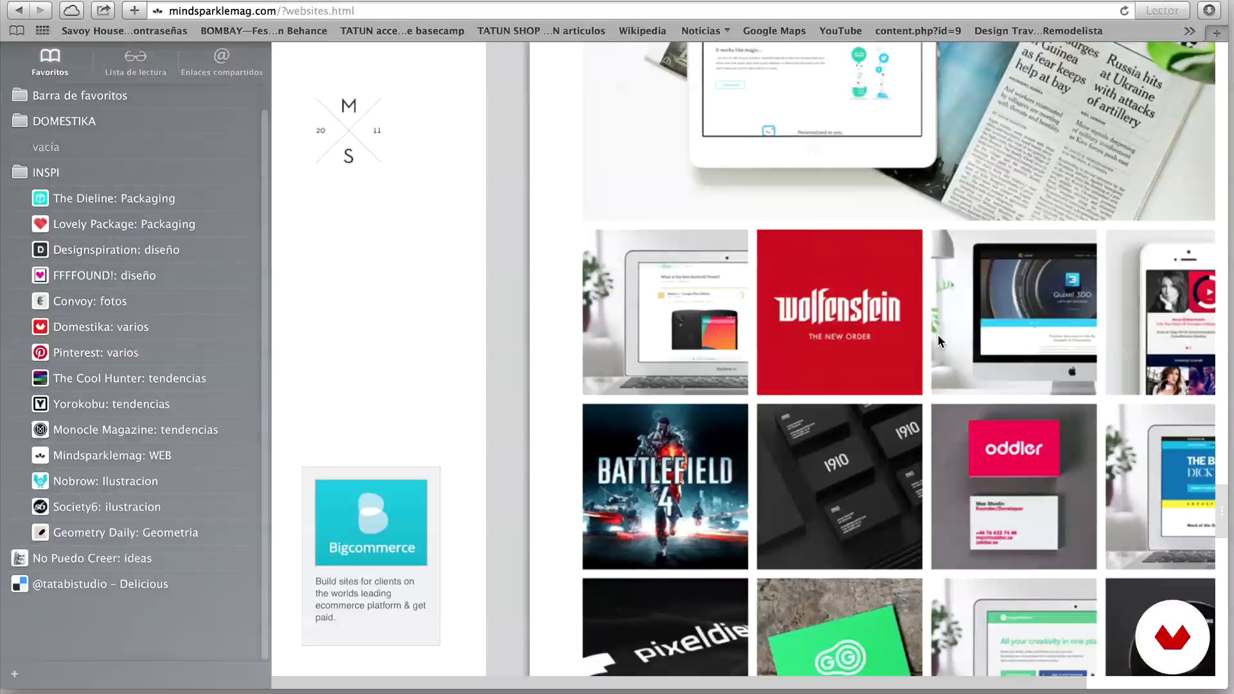Add new bookmark folder with sidebar plus
The image size is (1234, 694).
(x=14, y=674)
